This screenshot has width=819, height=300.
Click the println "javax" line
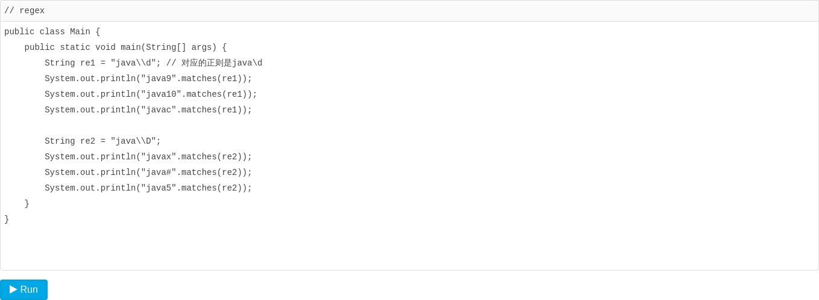click(x=148, y=157)
